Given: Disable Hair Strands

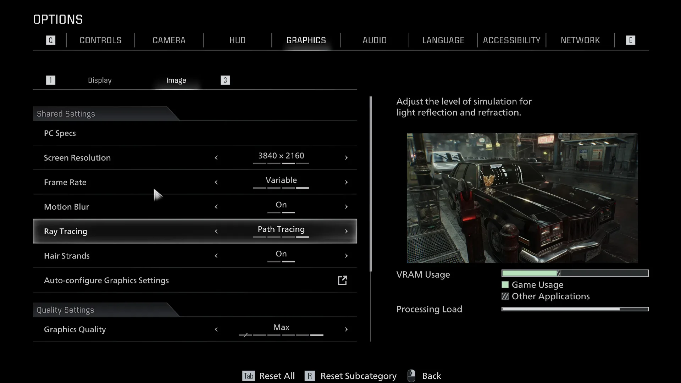Looking at the screenshot, I should pos(216,256).
